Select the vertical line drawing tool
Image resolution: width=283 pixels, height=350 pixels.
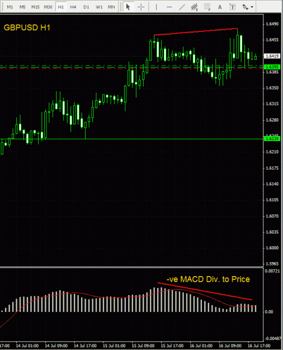157,7
